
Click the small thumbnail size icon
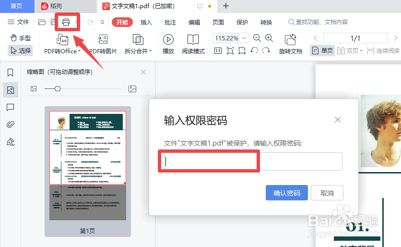34,88
